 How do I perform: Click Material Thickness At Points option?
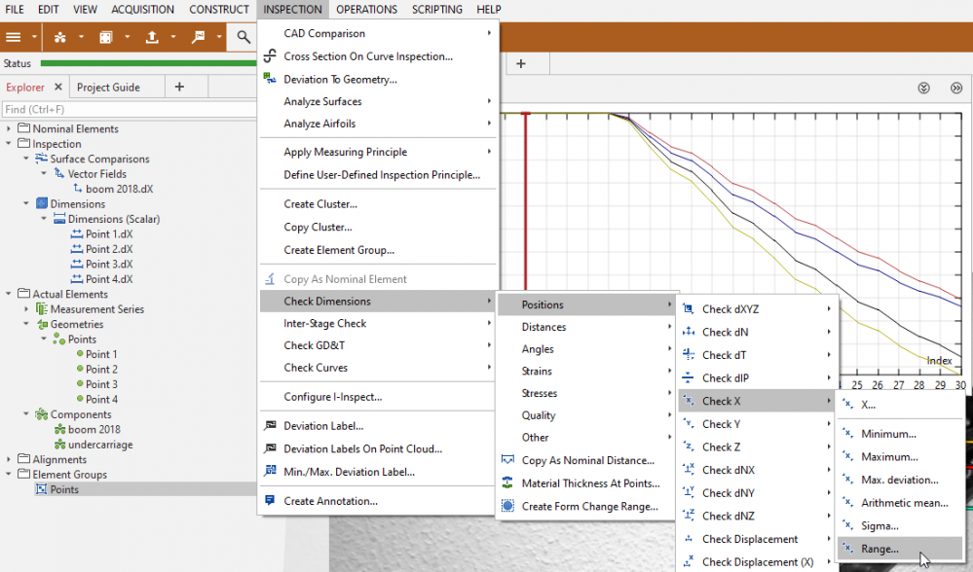point(590,483)
